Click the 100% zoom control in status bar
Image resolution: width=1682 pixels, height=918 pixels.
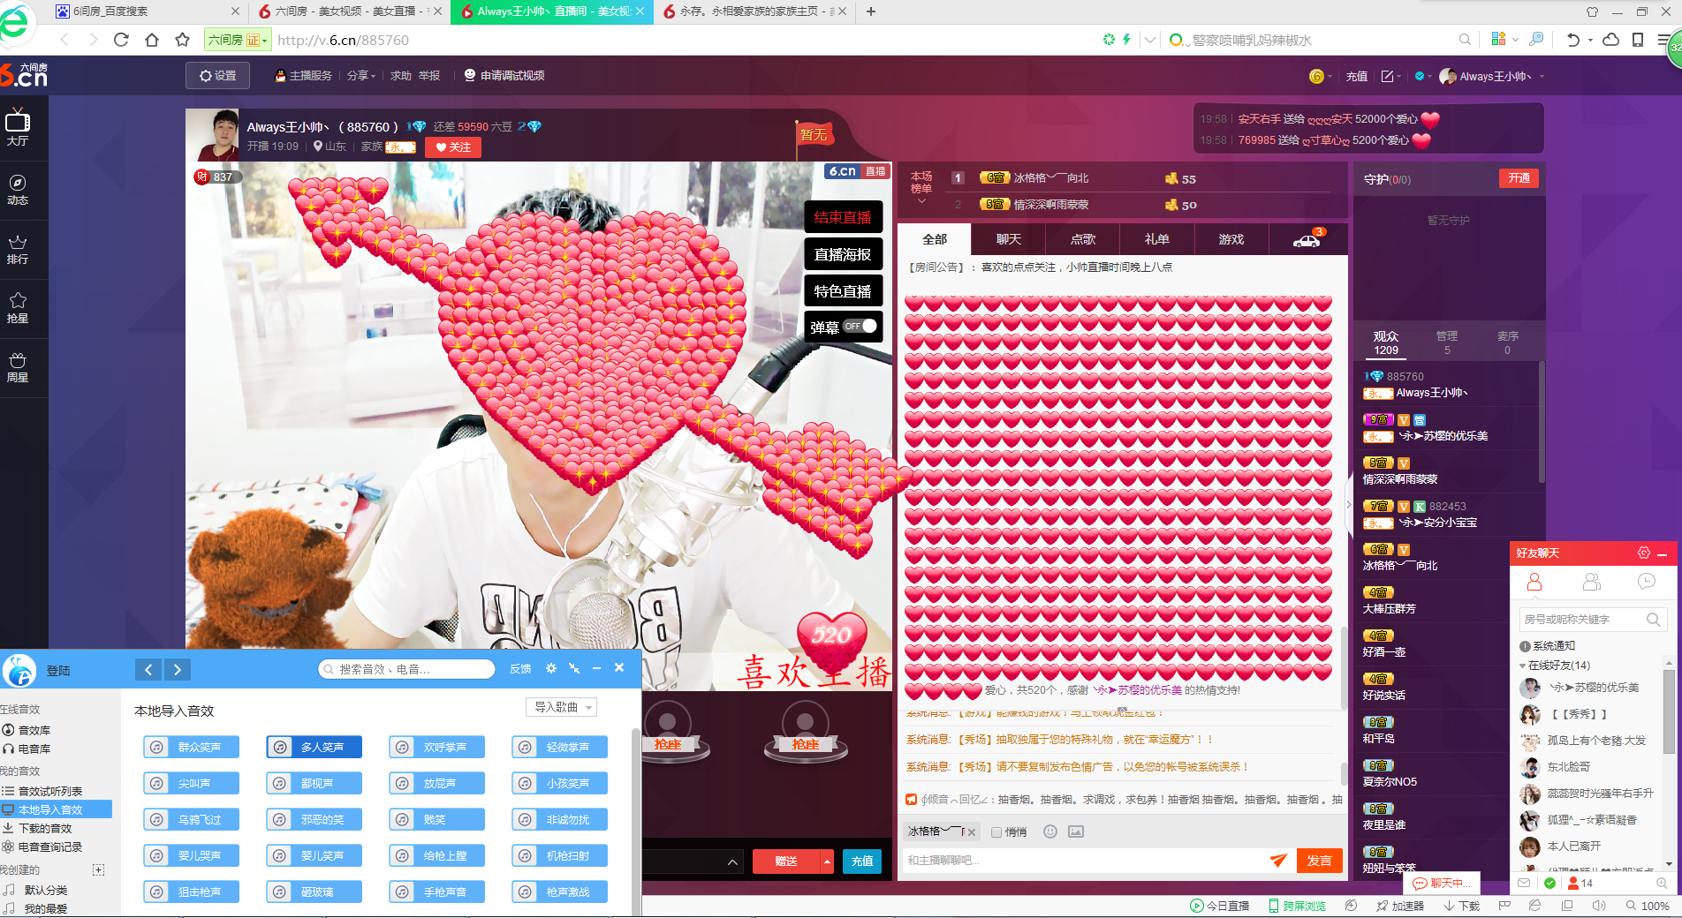coord(1648,906)
